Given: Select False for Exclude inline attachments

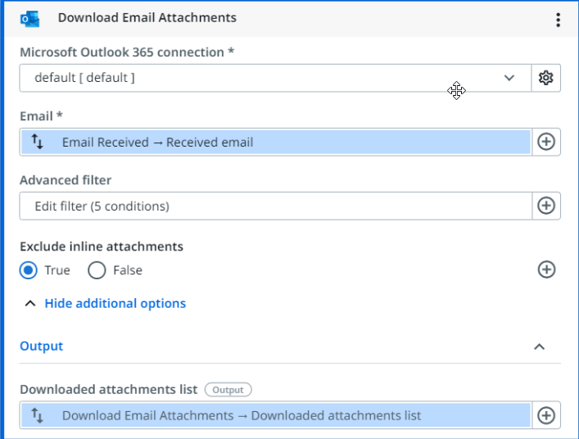Looking at the screenshot, I should pos(97,270).
